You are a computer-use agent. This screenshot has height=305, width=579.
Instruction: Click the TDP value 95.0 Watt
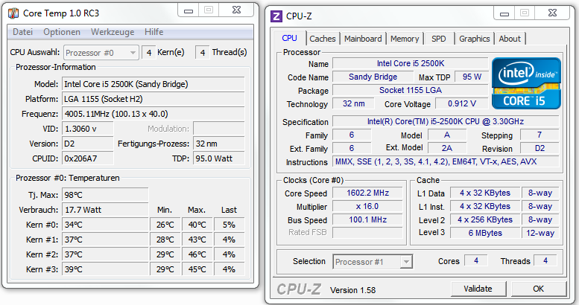(218, 158)
